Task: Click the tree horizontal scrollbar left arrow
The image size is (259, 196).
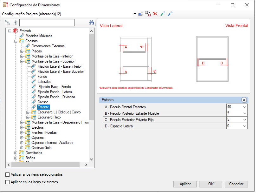Action: pos(9,165)
